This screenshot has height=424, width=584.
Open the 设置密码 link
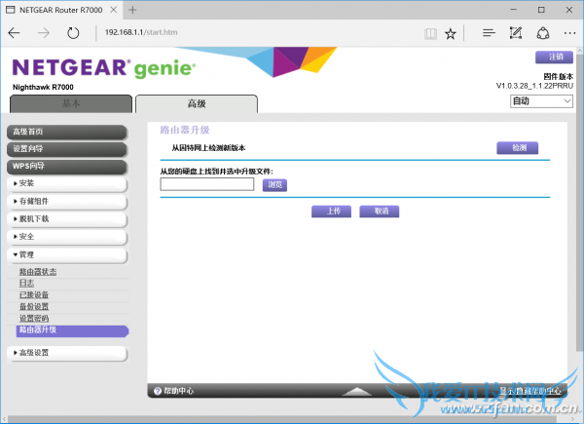(34, 319)
